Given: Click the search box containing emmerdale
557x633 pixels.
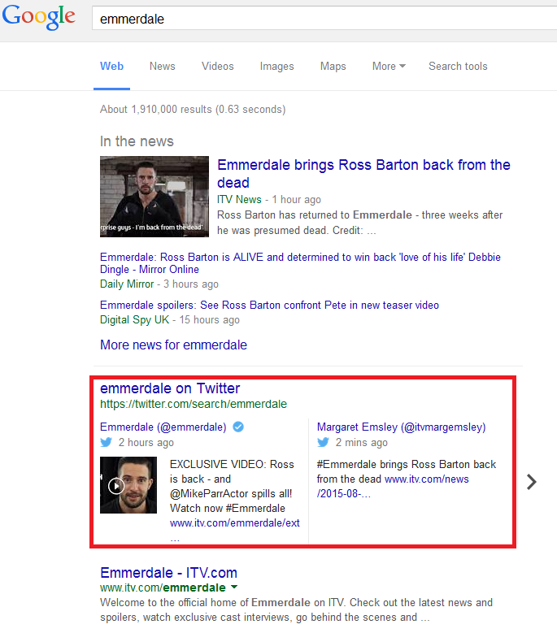Looking at the screenshot, I should 324,18.
